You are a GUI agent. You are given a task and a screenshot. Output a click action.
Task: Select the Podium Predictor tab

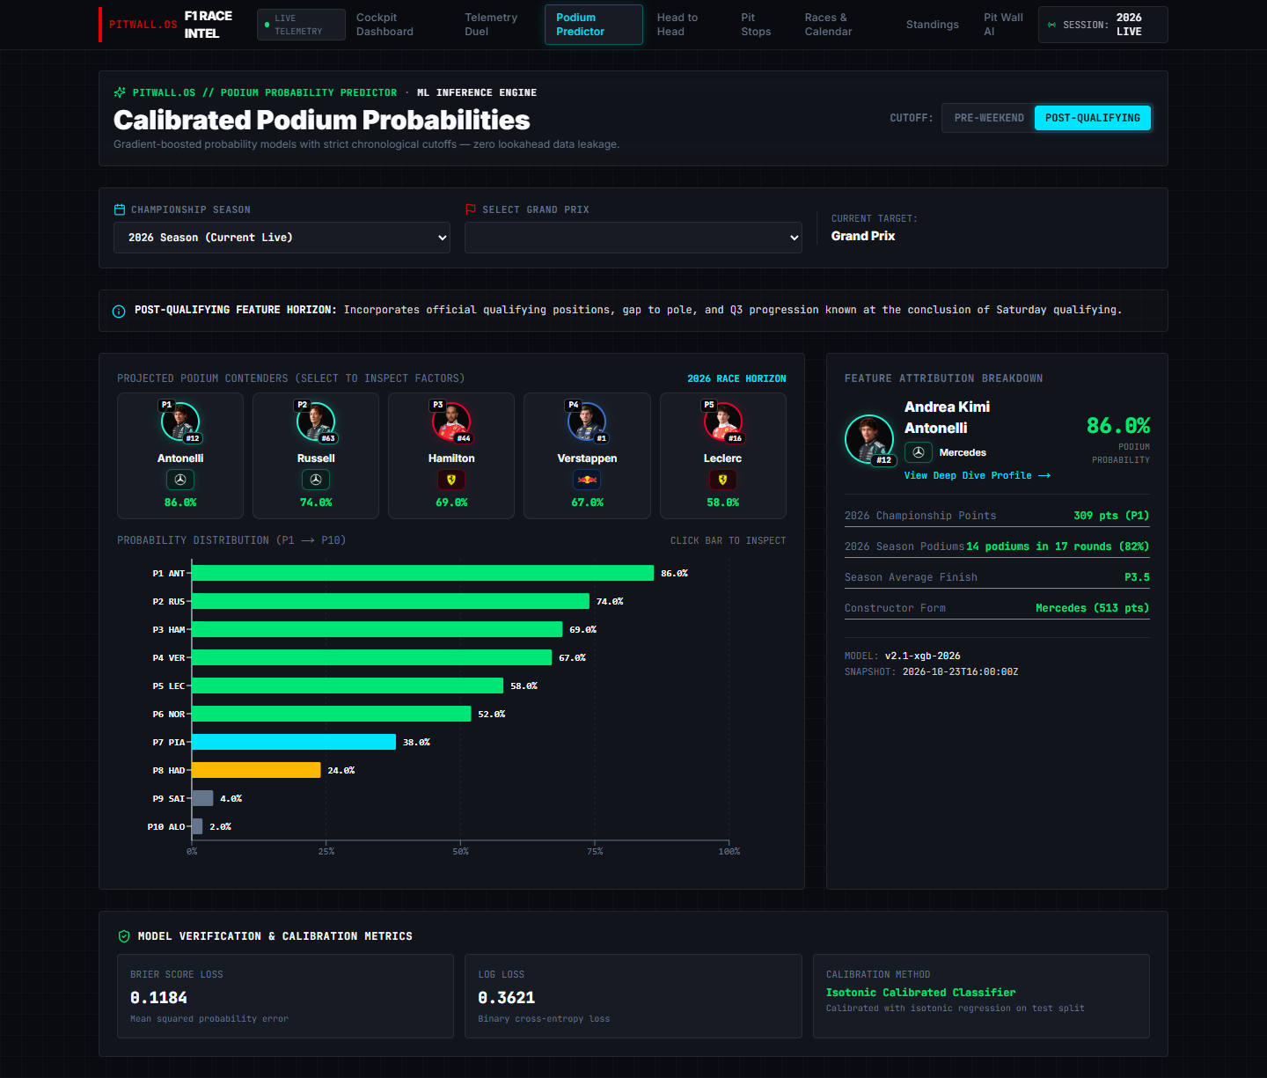pos(594,25)
